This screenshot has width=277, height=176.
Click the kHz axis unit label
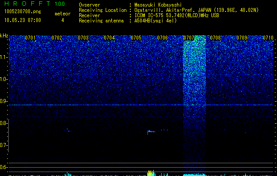coord(4,36)
